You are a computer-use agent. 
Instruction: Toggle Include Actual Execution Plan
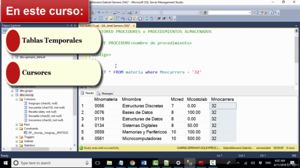(117, 19)
